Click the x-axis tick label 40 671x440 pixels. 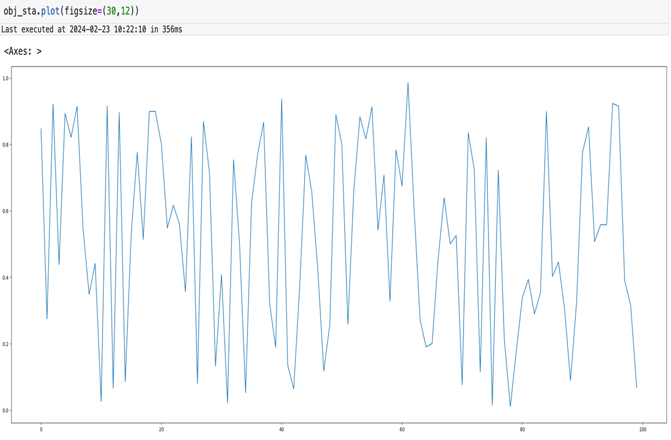tap(282, 430)
